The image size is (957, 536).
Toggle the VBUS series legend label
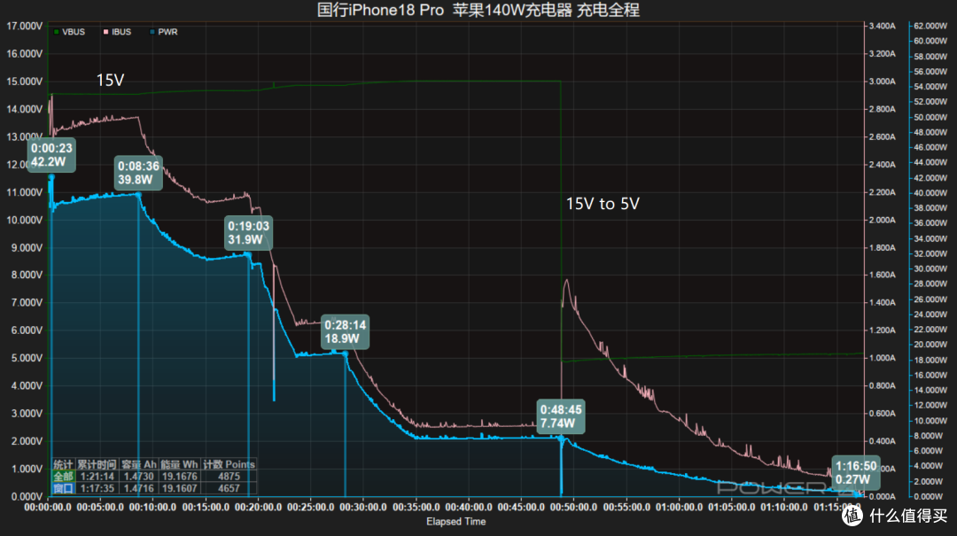point(74,32)
